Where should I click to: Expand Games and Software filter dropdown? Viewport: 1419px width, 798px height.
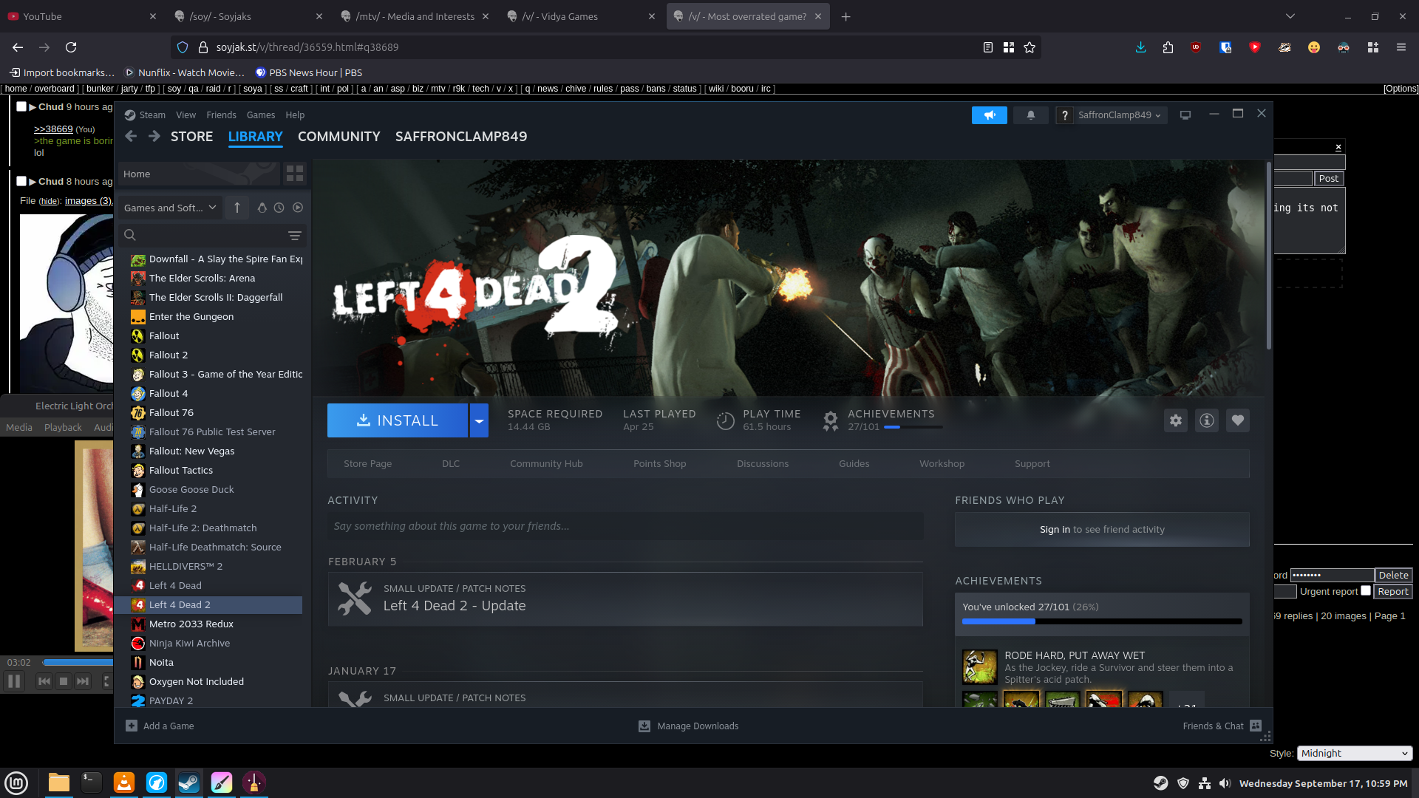pyautogui.click(x=170, y=208)
